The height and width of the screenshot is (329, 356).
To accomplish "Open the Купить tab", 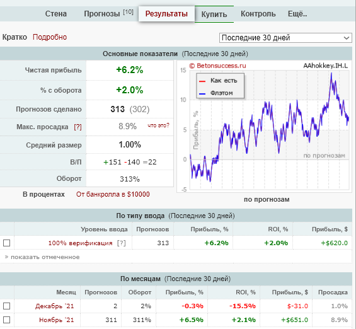I will (x=214, y=14).
